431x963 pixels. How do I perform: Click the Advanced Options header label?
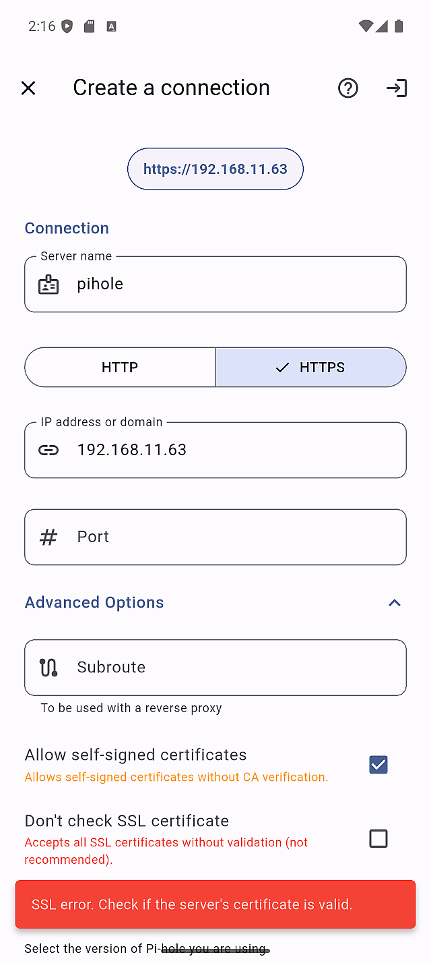(x=94, y=603)
